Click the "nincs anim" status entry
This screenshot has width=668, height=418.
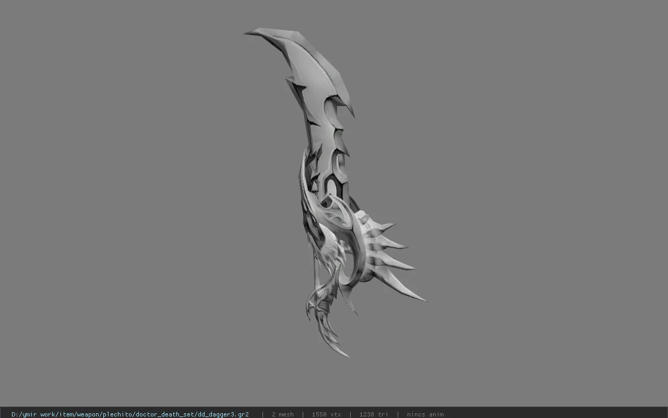(425, 414)
